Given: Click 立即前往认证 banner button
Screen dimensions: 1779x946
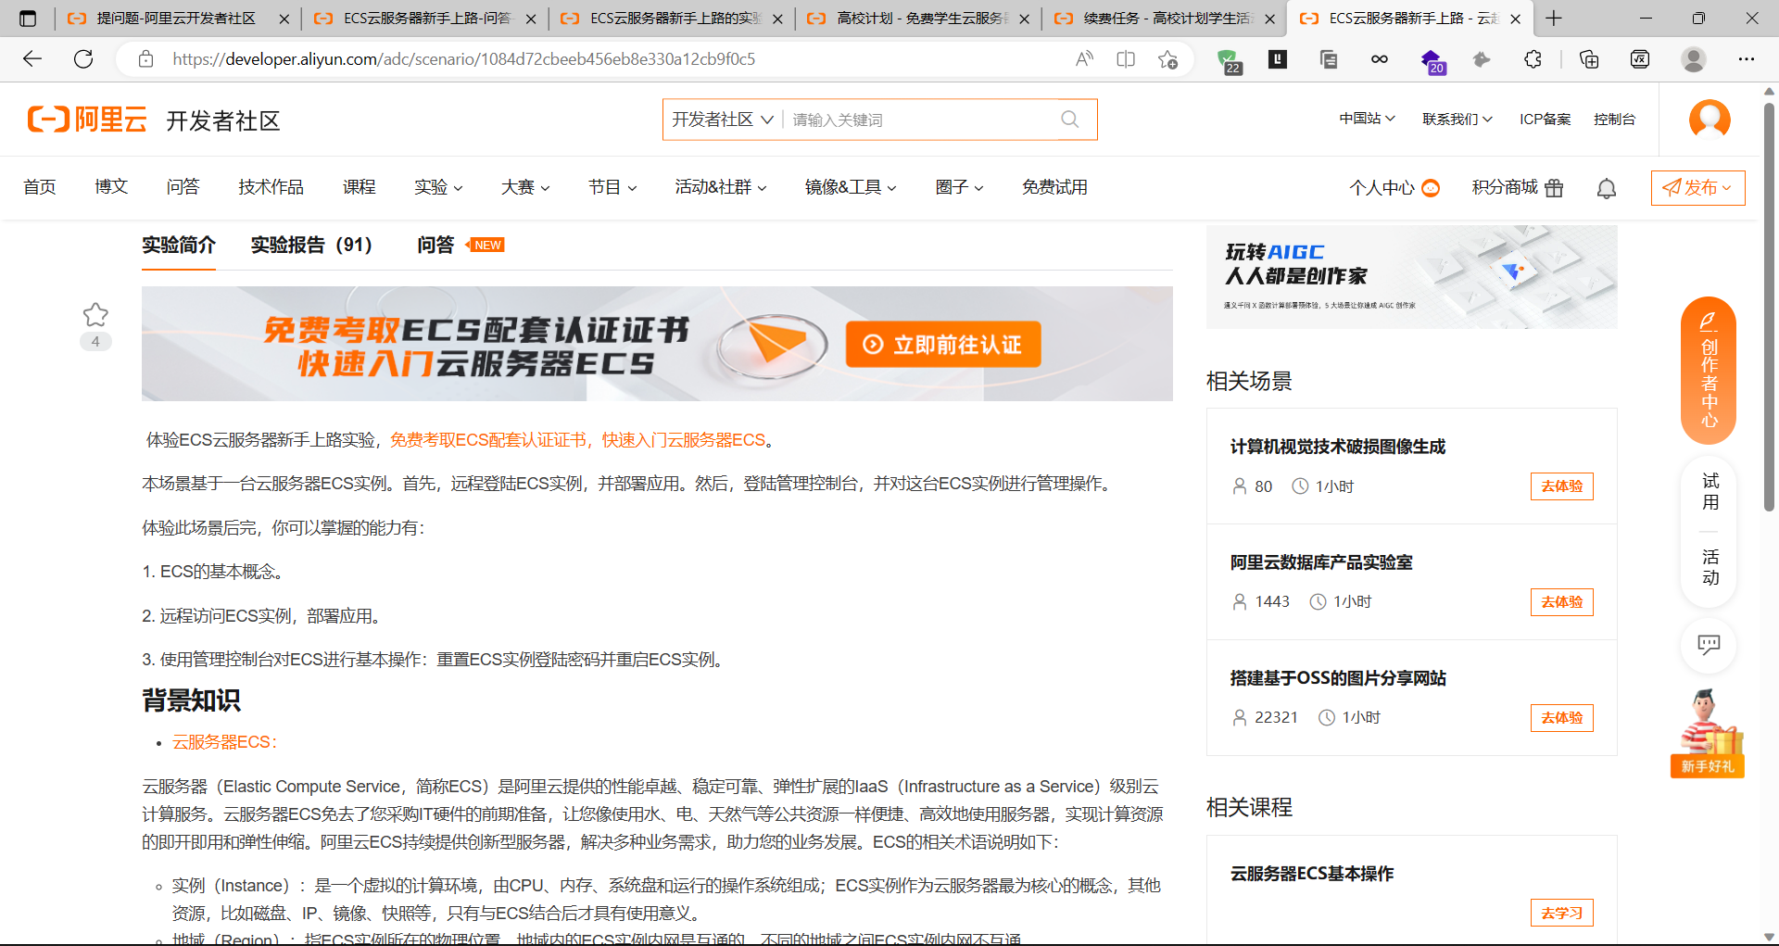Looking at the screenshot, I should pos(943,345).
